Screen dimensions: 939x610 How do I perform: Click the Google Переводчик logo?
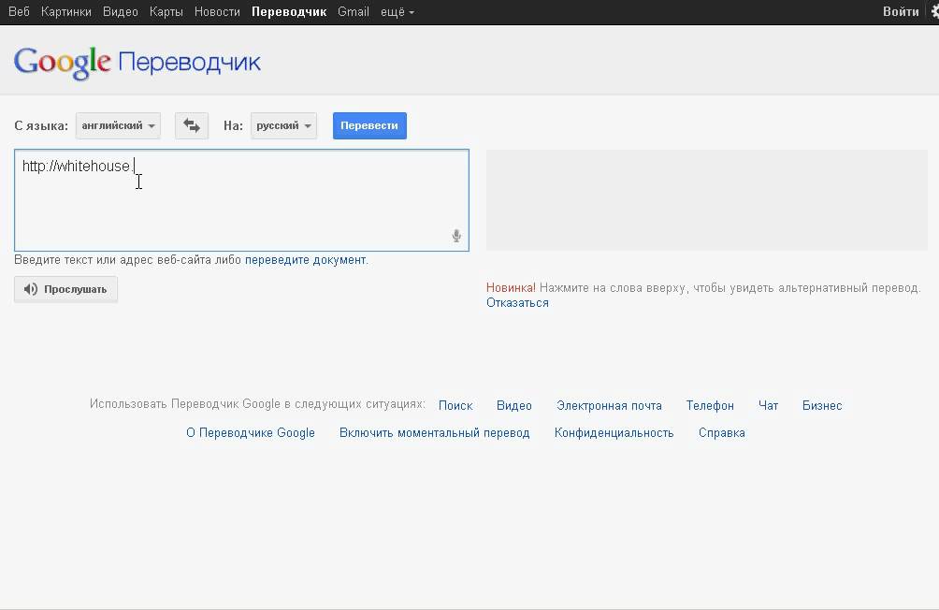point(137,63)
